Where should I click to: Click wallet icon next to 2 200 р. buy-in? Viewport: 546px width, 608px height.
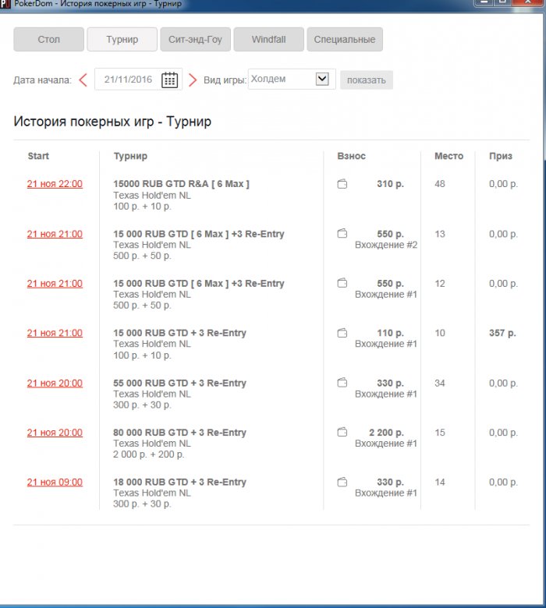(342, 432)
